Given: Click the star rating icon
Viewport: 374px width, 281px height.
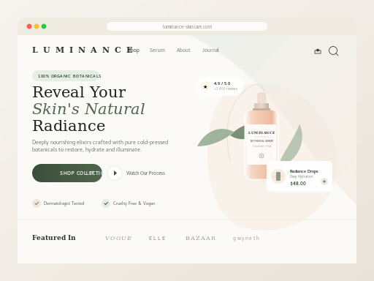Looking at the screenshot, I should click(x=205, y=86).
